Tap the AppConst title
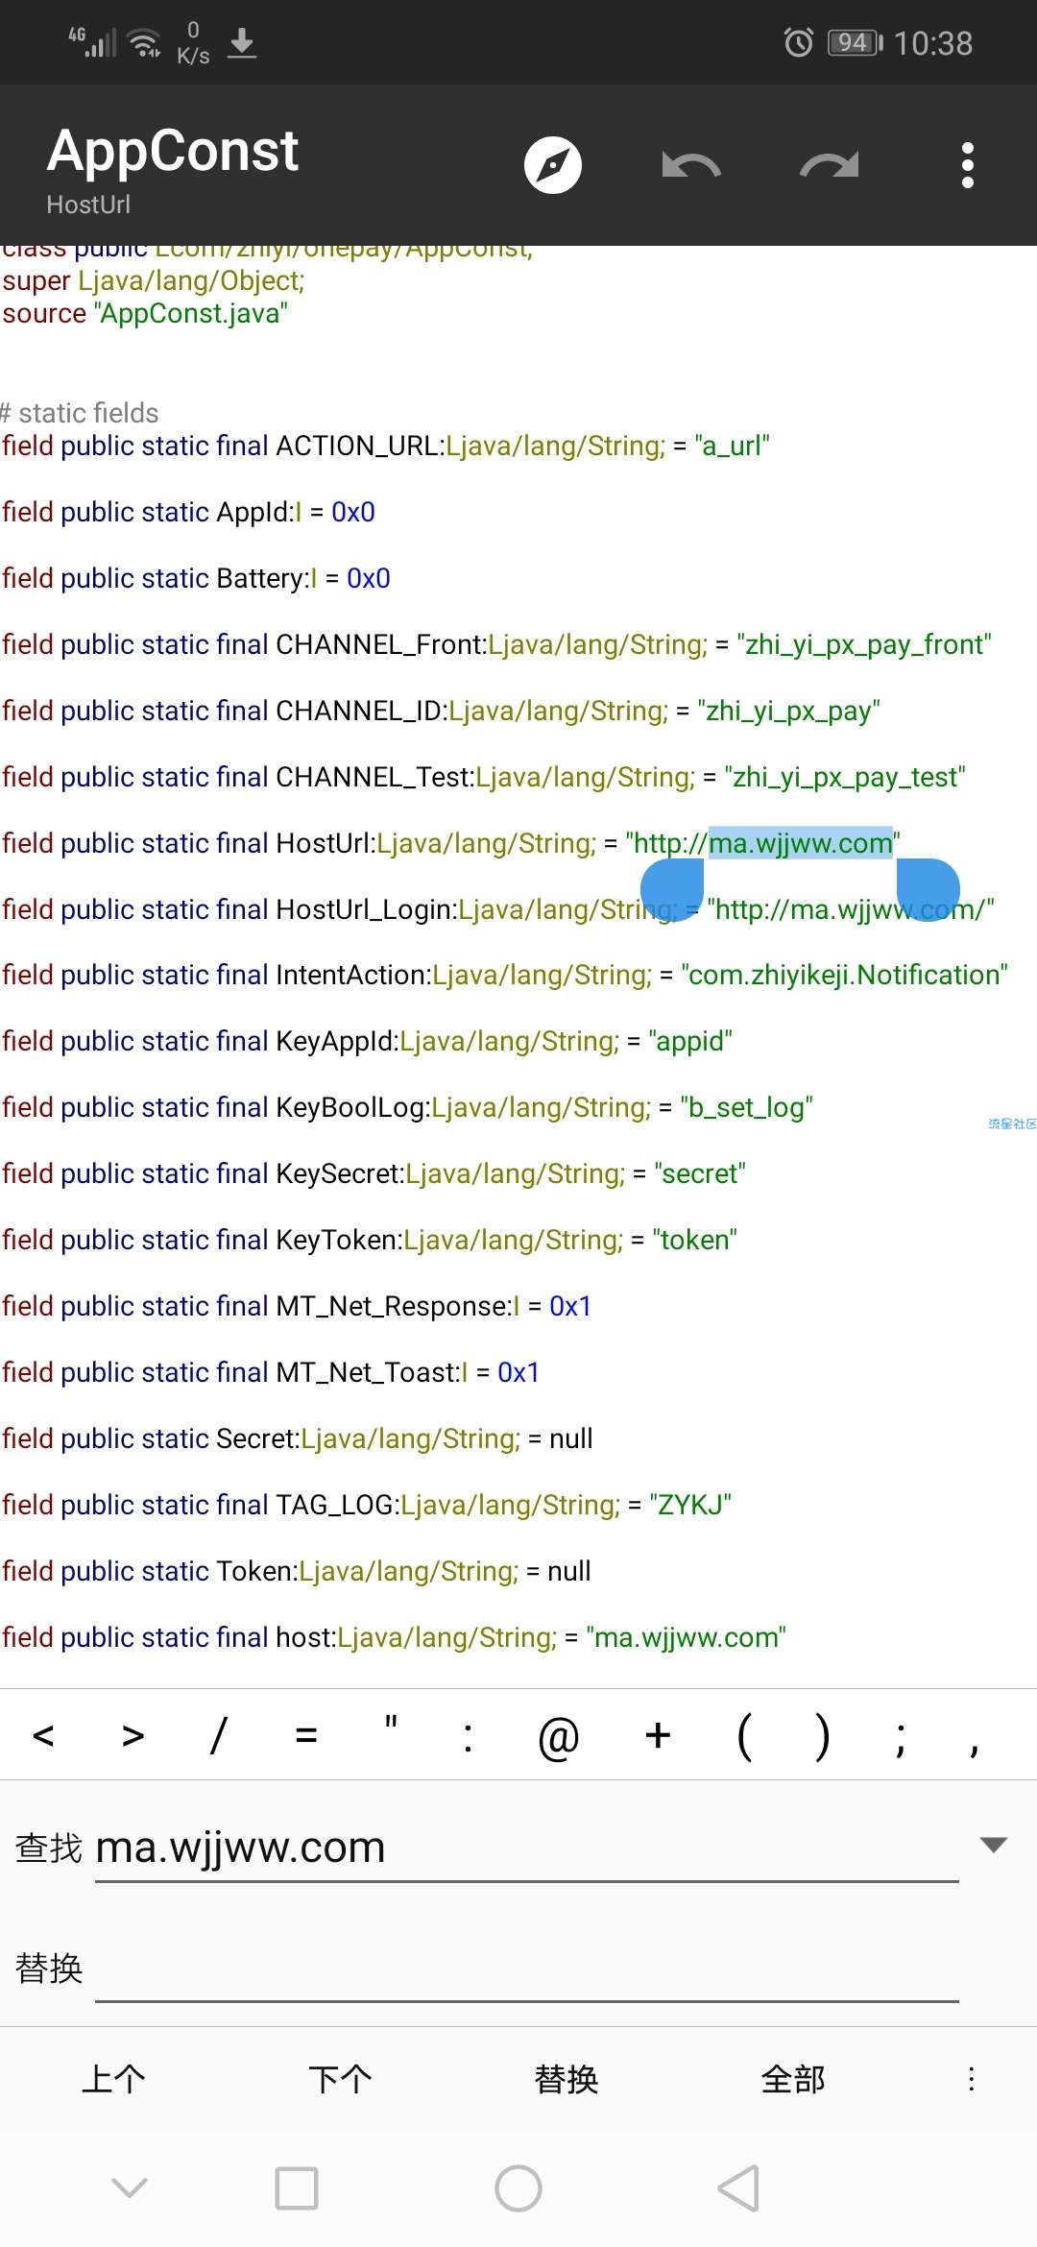This screenshot has width=1037, height=2247. click(173, 151)
